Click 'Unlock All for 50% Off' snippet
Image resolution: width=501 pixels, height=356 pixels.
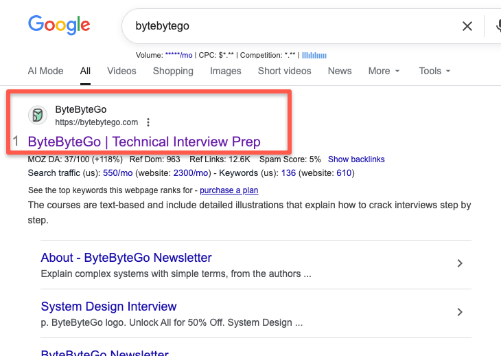172,322
